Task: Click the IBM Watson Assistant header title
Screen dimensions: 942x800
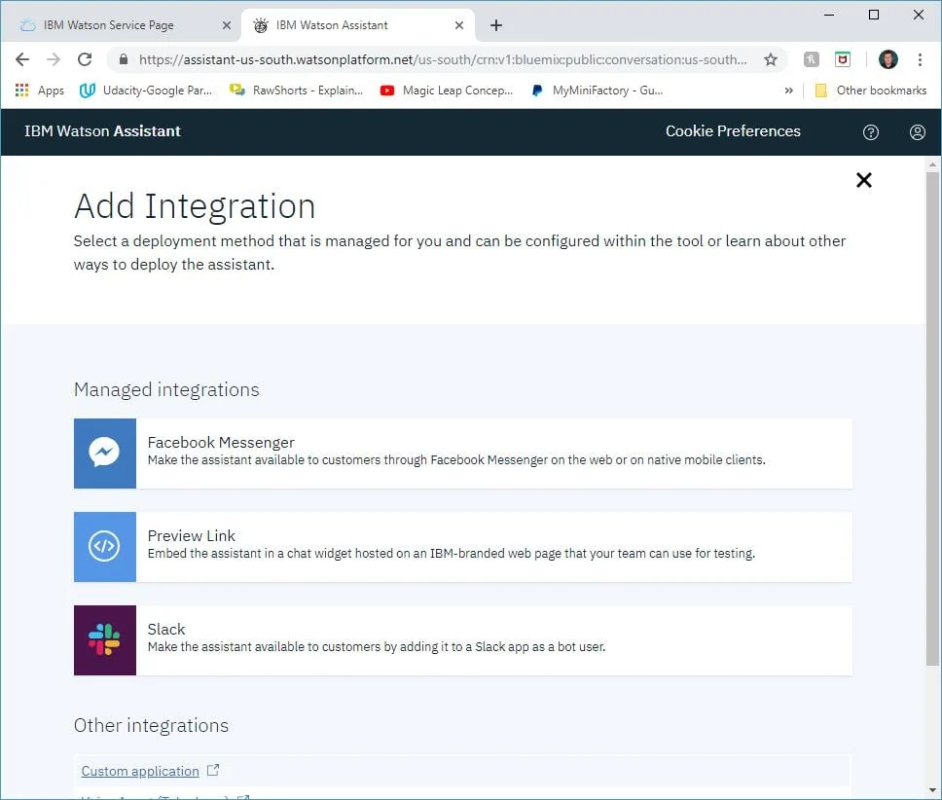Action: pyautogui.click(x=102, y=131)
